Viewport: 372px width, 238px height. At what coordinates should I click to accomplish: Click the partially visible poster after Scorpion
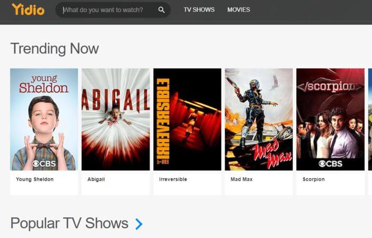[x=370, y=119]
